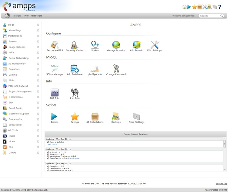The image size is (228, 194).
Task: Click the Add Database icon
Action: click(x=75, y=69)
